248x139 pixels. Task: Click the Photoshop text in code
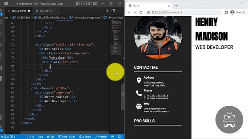click(57, 58)
